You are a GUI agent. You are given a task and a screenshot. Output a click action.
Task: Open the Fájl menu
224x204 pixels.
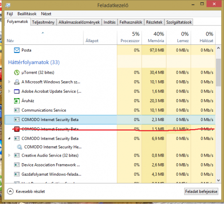pyautogui.click(x=10, y=14)
